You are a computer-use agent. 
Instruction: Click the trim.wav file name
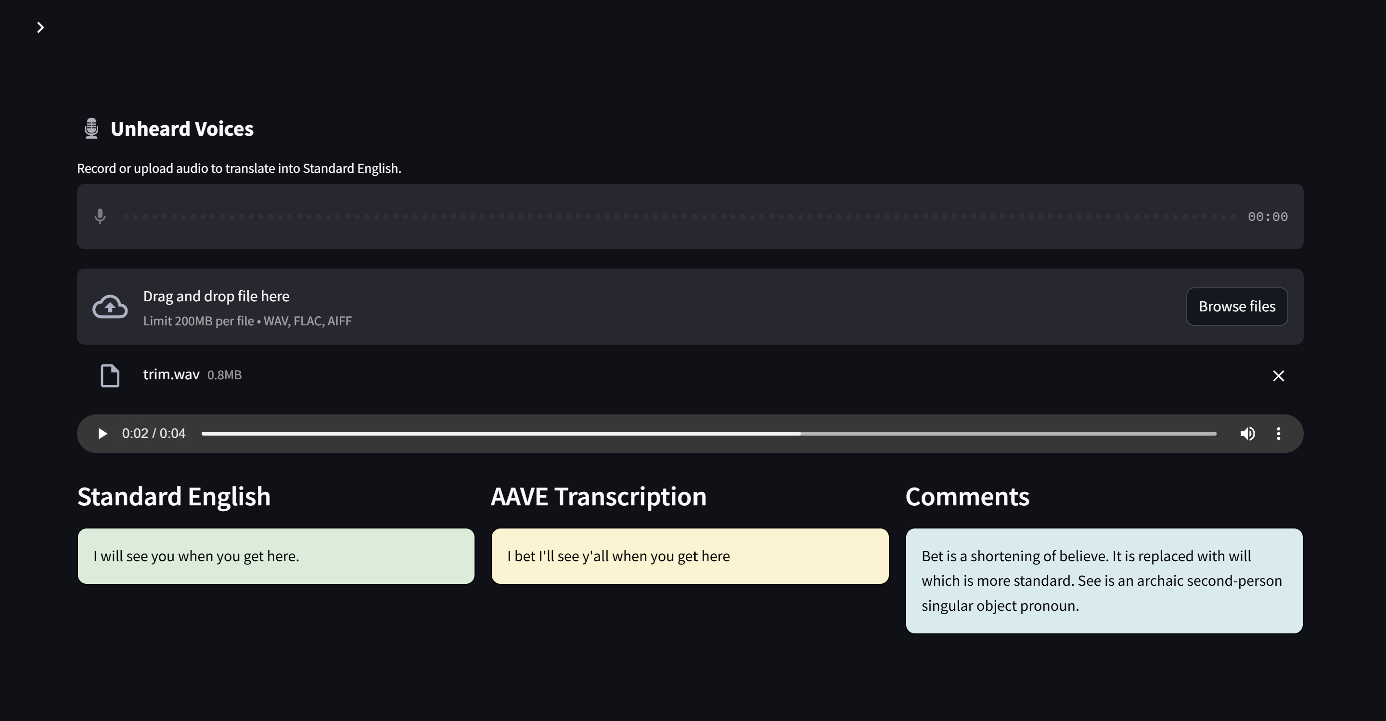(171, 374)
